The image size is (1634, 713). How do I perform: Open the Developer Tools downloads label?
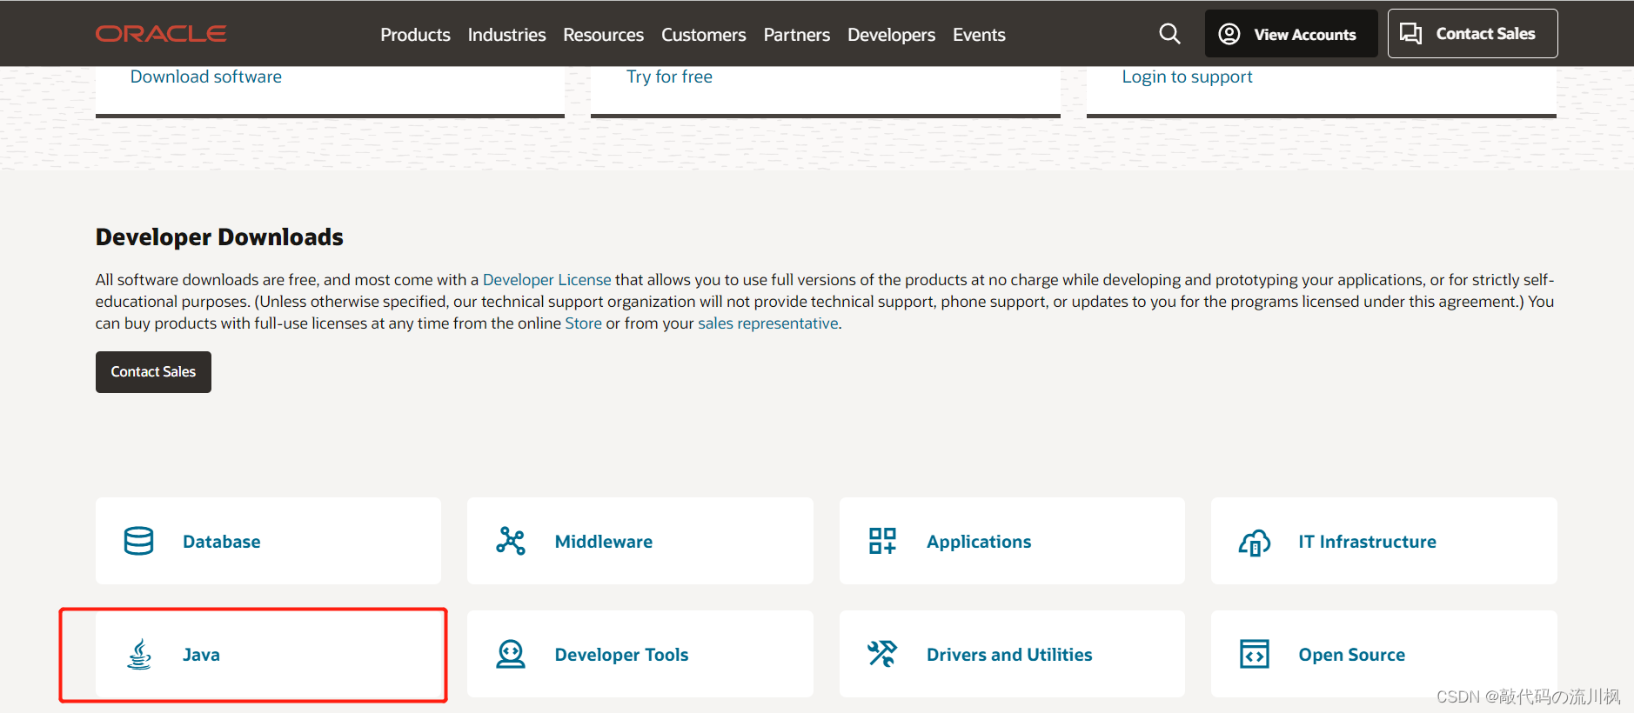pos(621,655)
